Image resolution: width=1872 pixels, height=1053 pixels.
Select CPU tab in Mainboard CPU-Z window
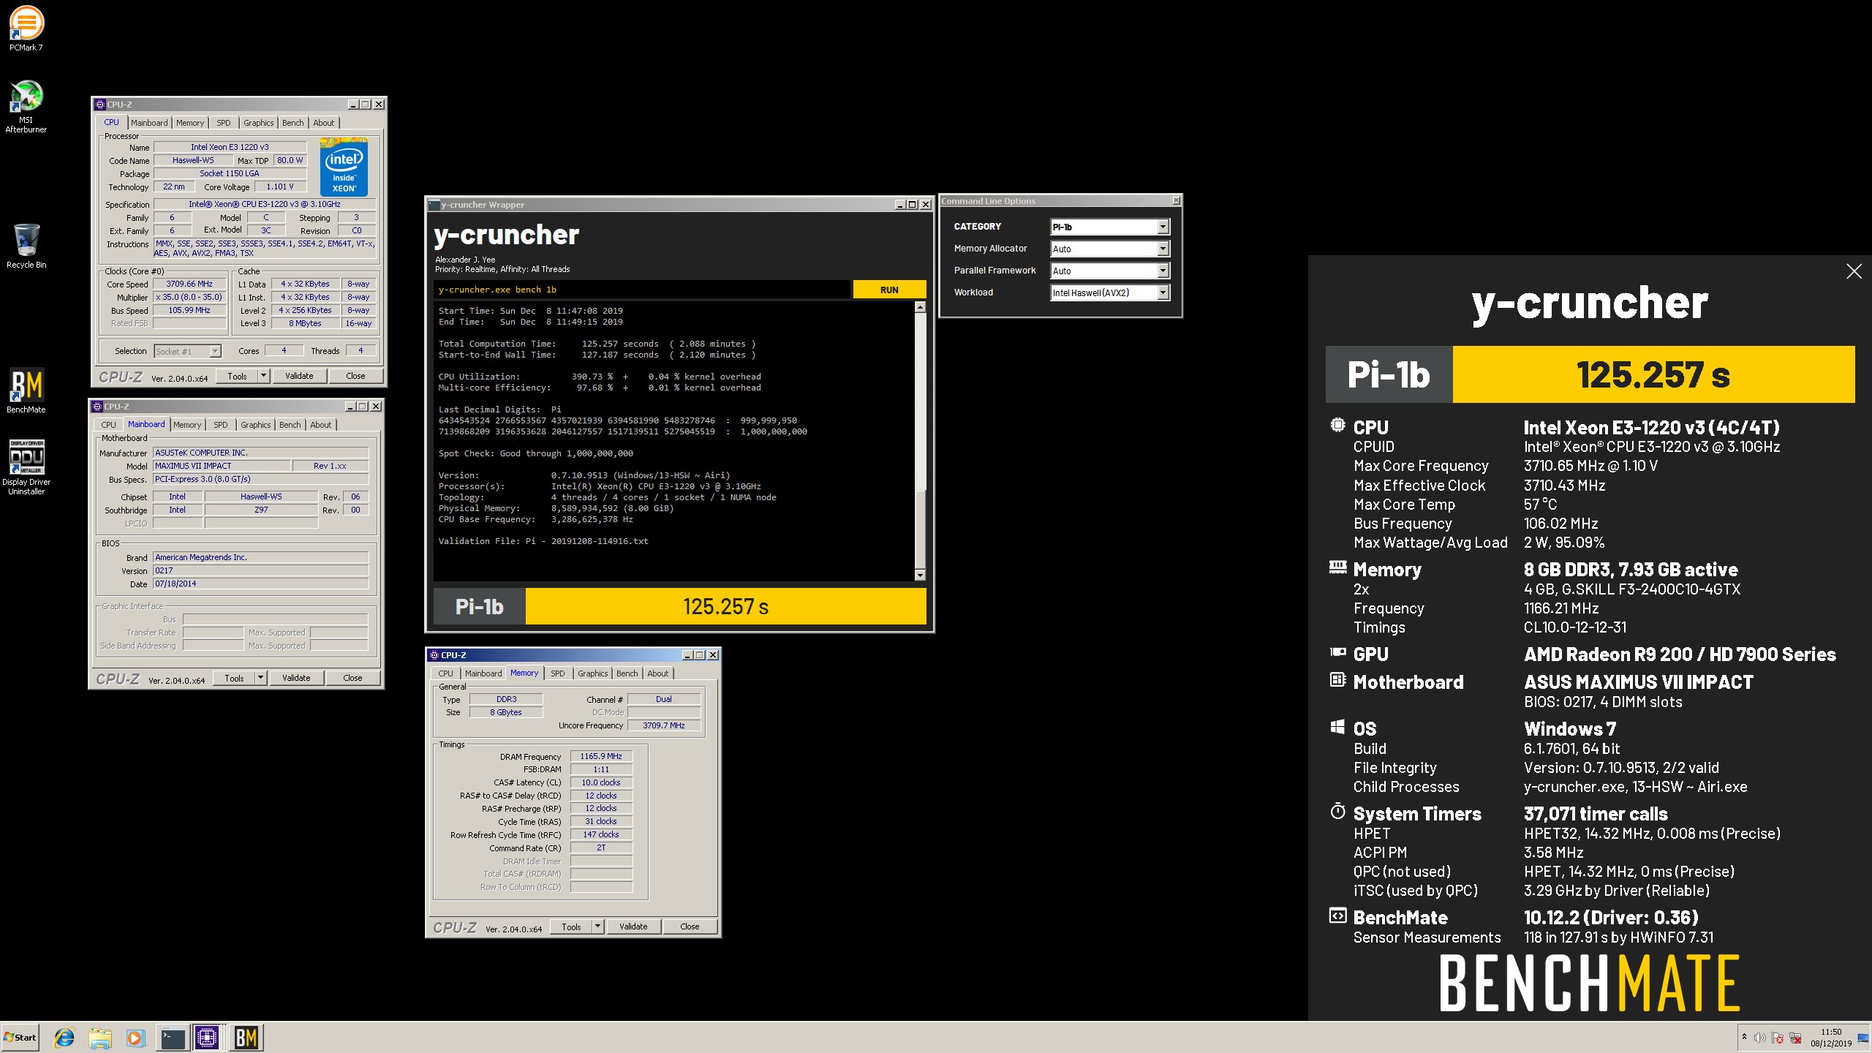(108, 425)
